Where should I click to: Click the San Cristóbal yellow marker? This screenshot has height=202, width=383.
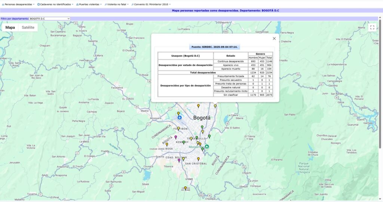pyautogui.click(x=199, y=159)
